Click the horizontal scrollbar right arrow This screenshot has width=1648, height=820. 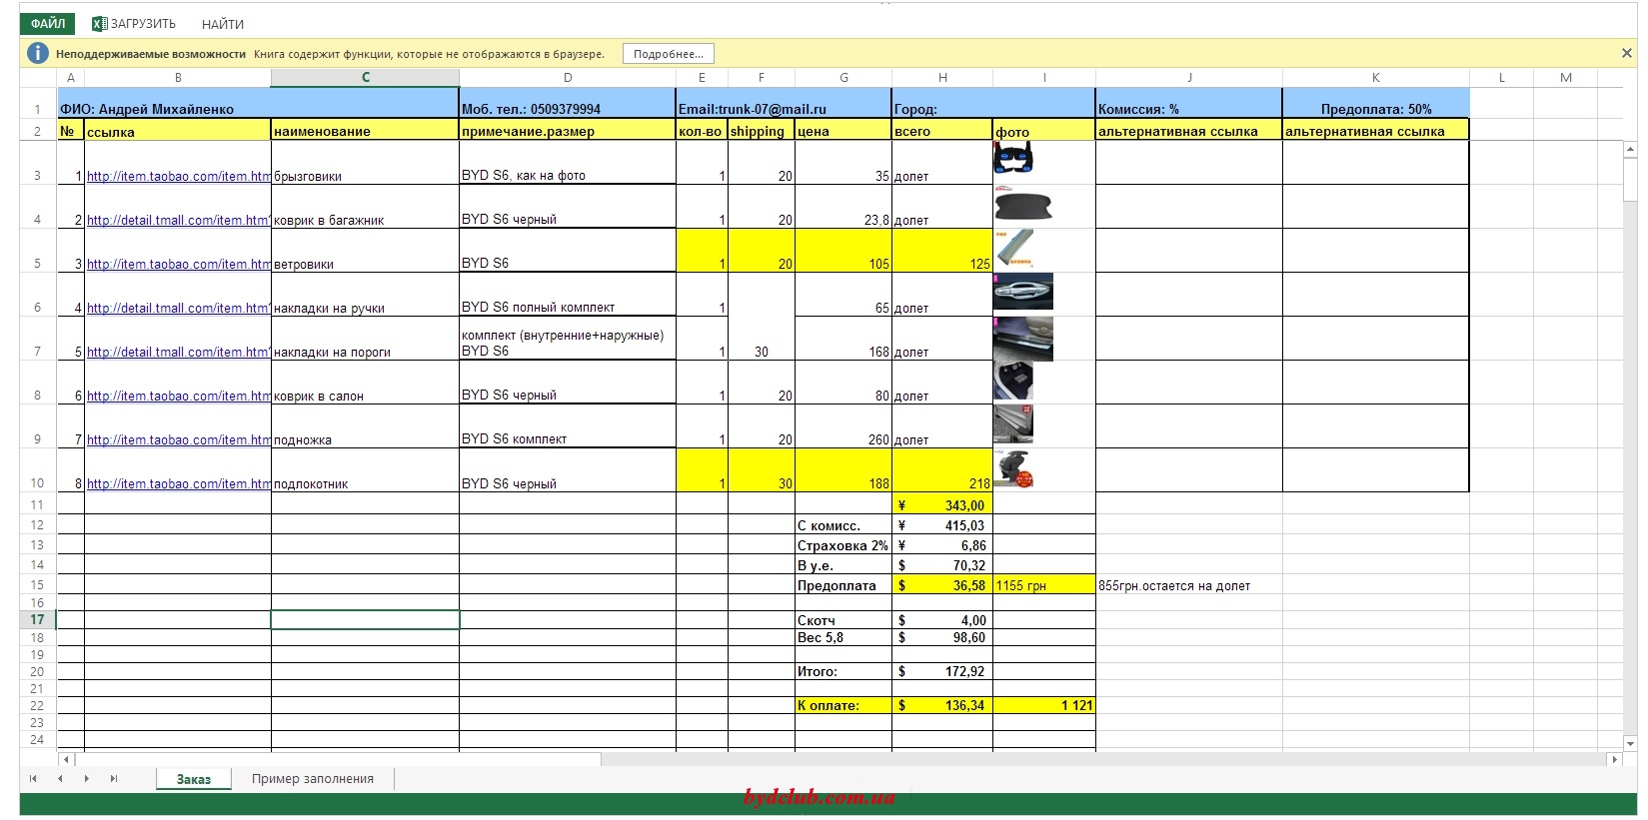pyautogui.click(x=1613, y=760)
